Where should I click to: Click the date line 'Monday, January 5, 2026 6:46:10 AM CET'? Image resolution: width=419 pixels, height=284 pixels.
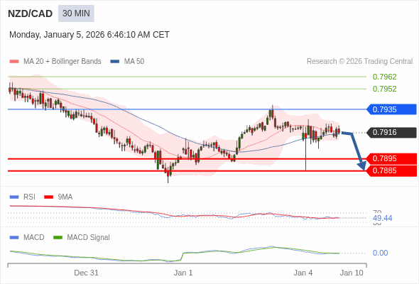tap(89, 35)
